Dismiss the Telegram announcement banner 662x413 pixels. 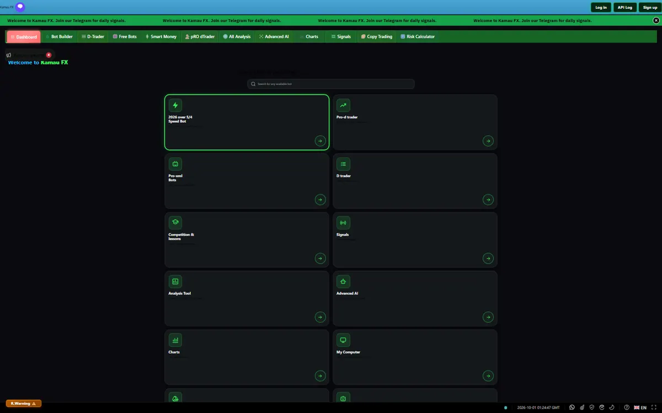tap(656, 20)
